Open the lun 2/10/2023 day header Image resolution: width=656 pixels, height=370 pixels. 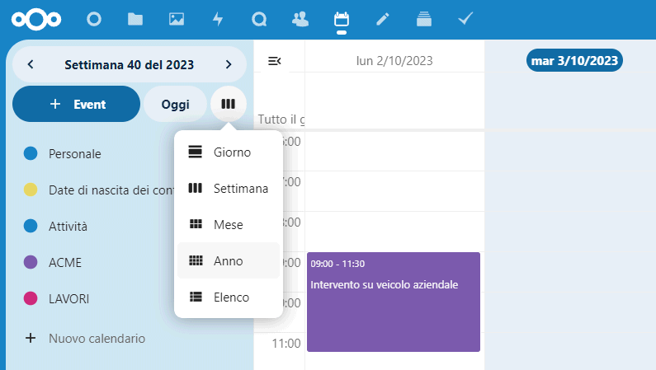(394, 61)
